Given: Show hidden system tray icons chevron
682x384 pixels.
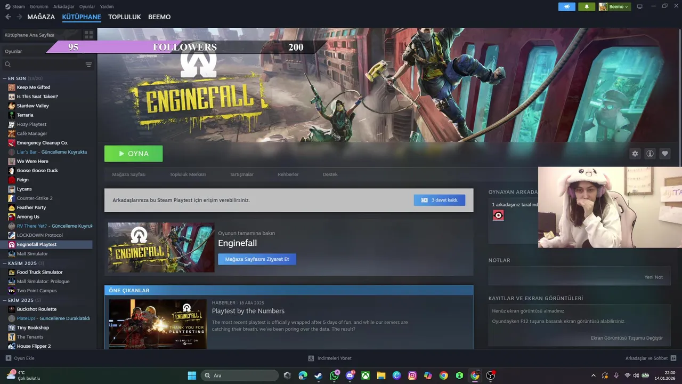Looking at the screenshot, I should point(594,375).
